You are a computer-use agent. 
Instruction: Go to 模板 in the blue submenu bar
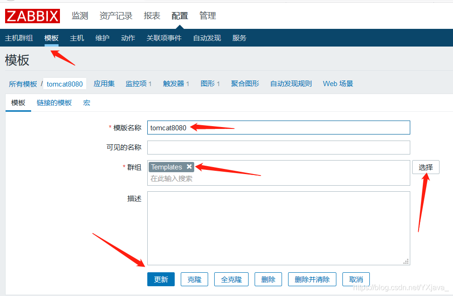52,38
